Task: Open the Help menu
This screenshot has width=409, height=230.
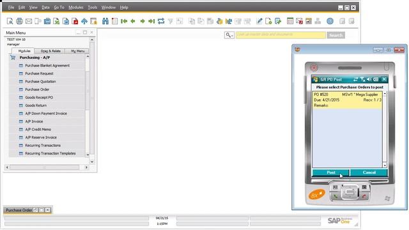Action: 124,7
